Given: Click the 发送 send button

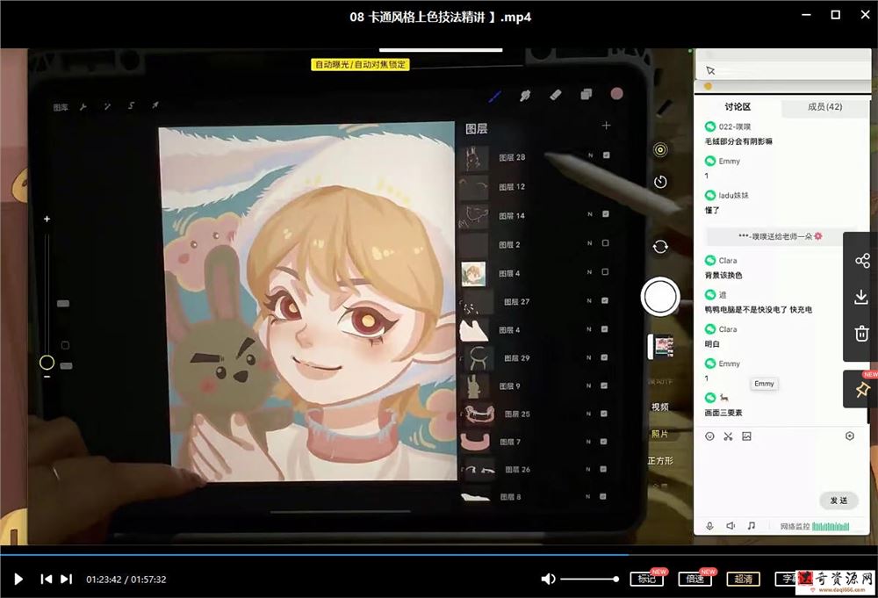Looking at the screenshot, I should tap(838, 501).
